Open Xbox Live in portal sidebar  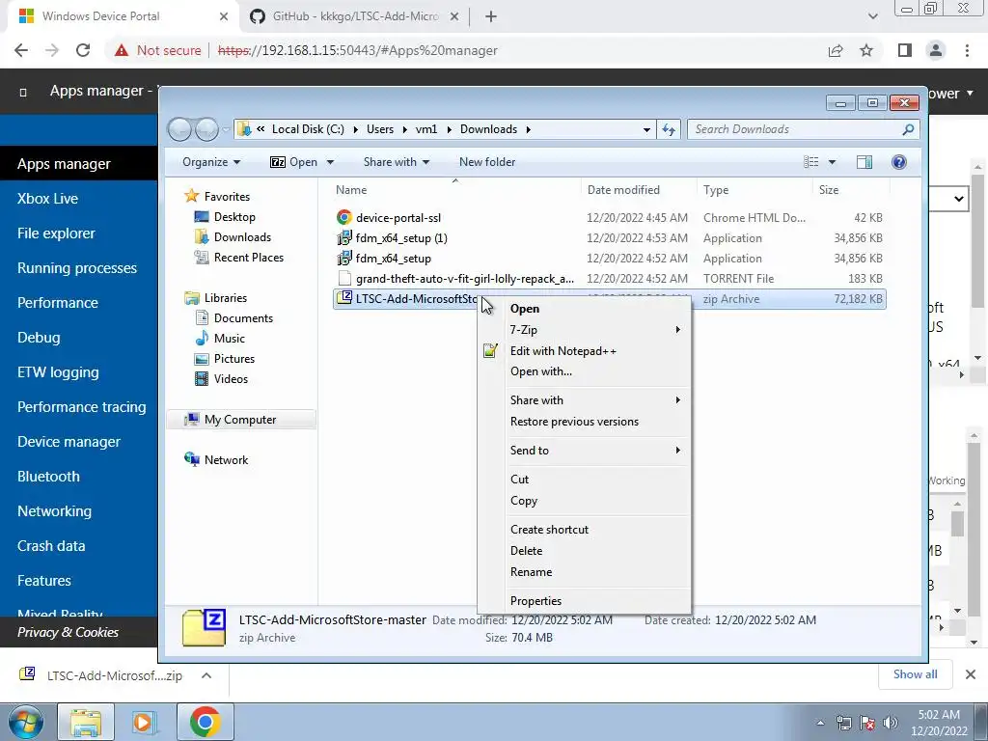(48, 199)
